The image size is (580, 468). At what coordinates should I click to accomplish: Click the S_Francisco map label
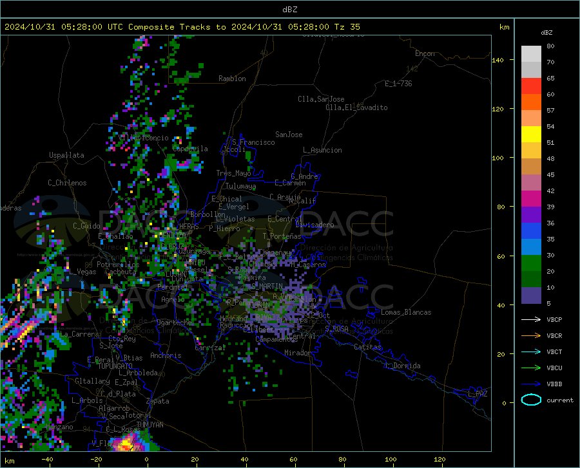pos(253,142)
